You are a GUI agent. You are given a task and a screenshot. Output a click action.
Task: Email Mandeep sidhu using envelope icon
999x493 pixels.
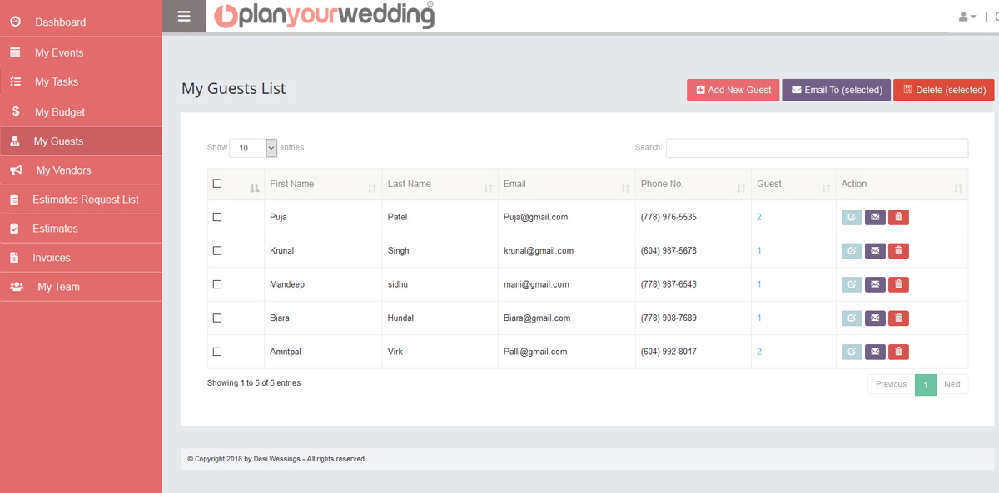(x=875, y=284)
